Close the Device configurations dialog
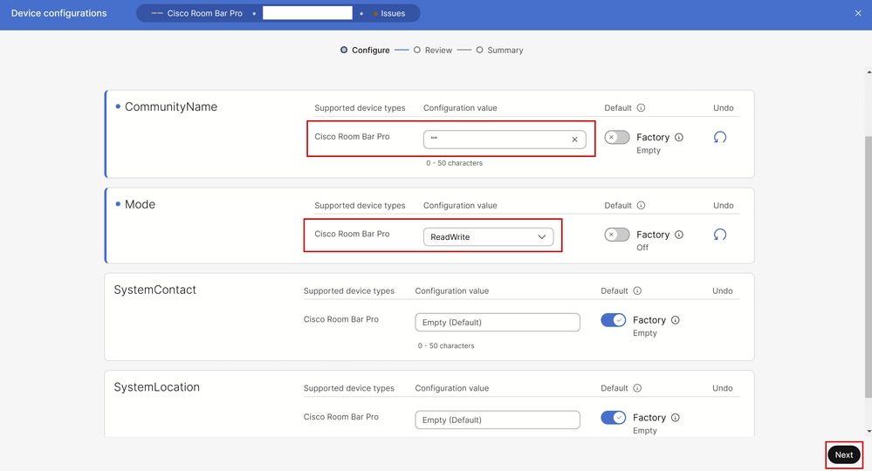872x471 pixels. coord(857,13)
